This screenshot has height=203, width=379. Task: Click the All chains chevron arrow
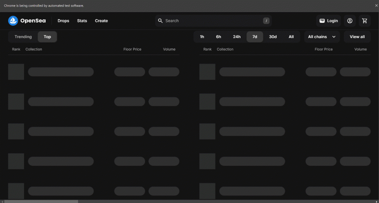tap(334, 37)
